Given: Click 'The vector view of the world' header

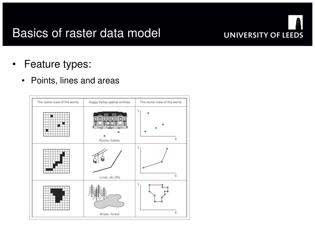Looking at the screenshot, I should click(161, 102).
